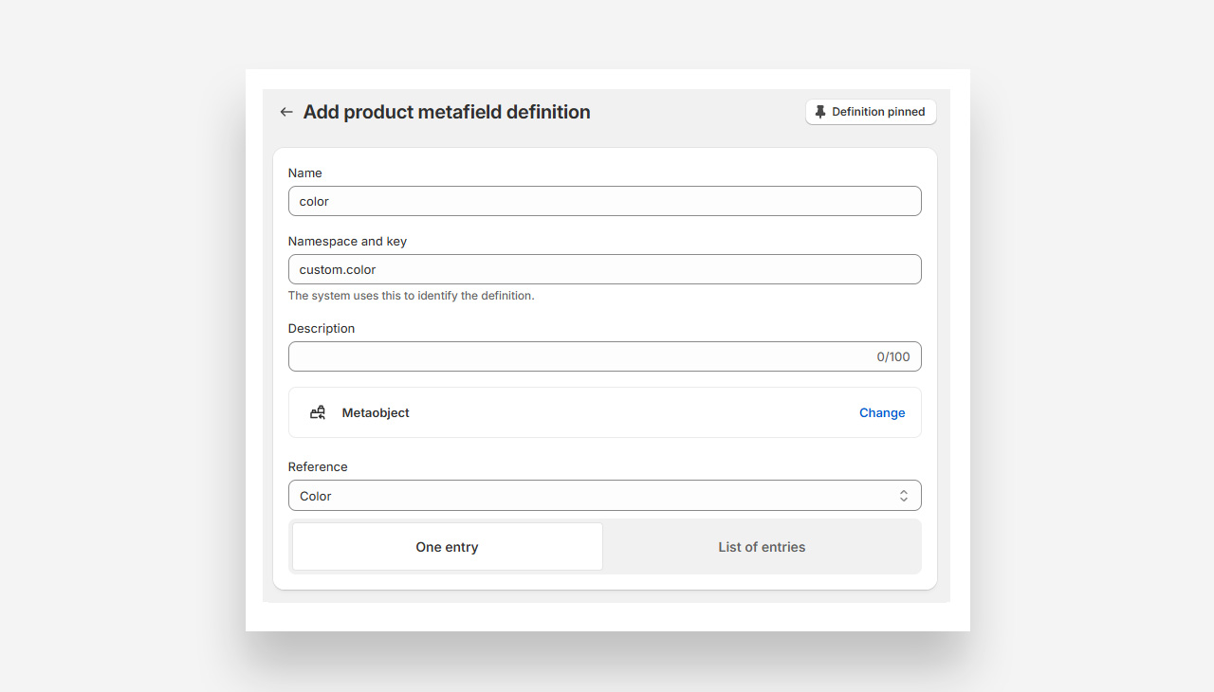Click the Add product metafield definition heading
The height and width of the screenshot is (692, 1214).
447,112
